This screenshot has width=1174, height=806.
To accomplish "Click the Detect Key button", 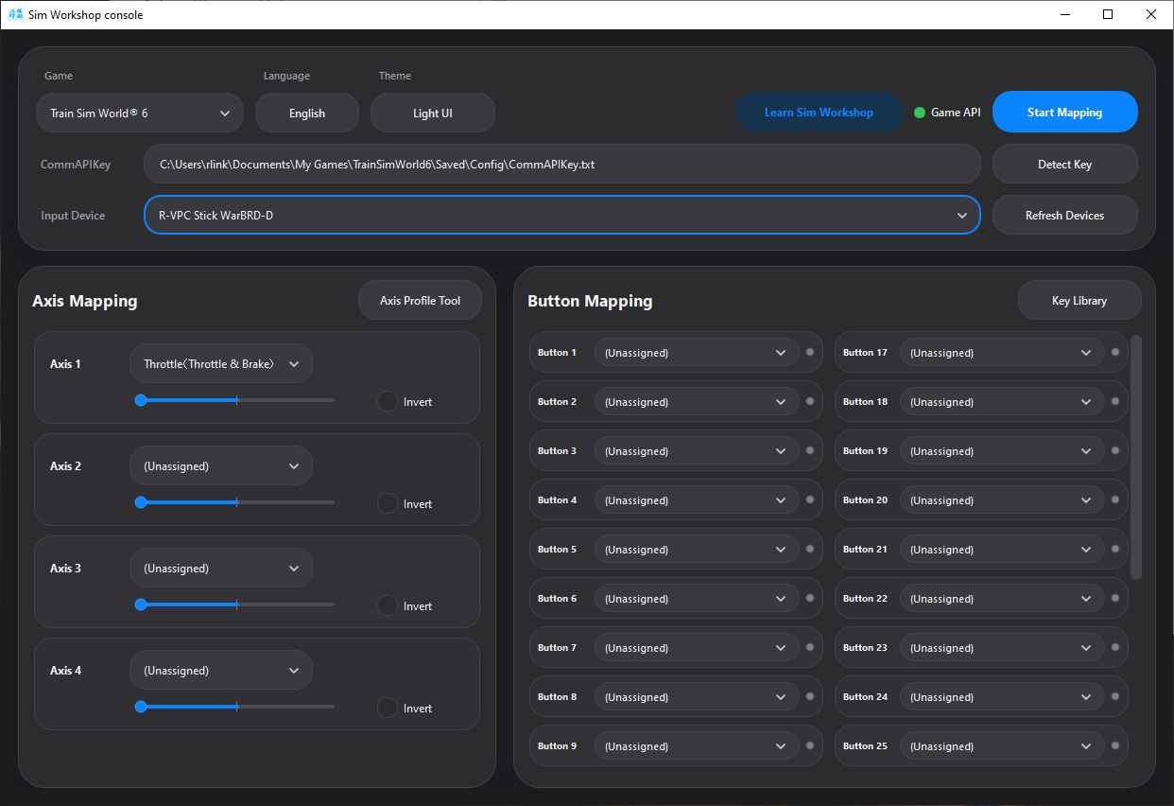I will [1064, 165].
